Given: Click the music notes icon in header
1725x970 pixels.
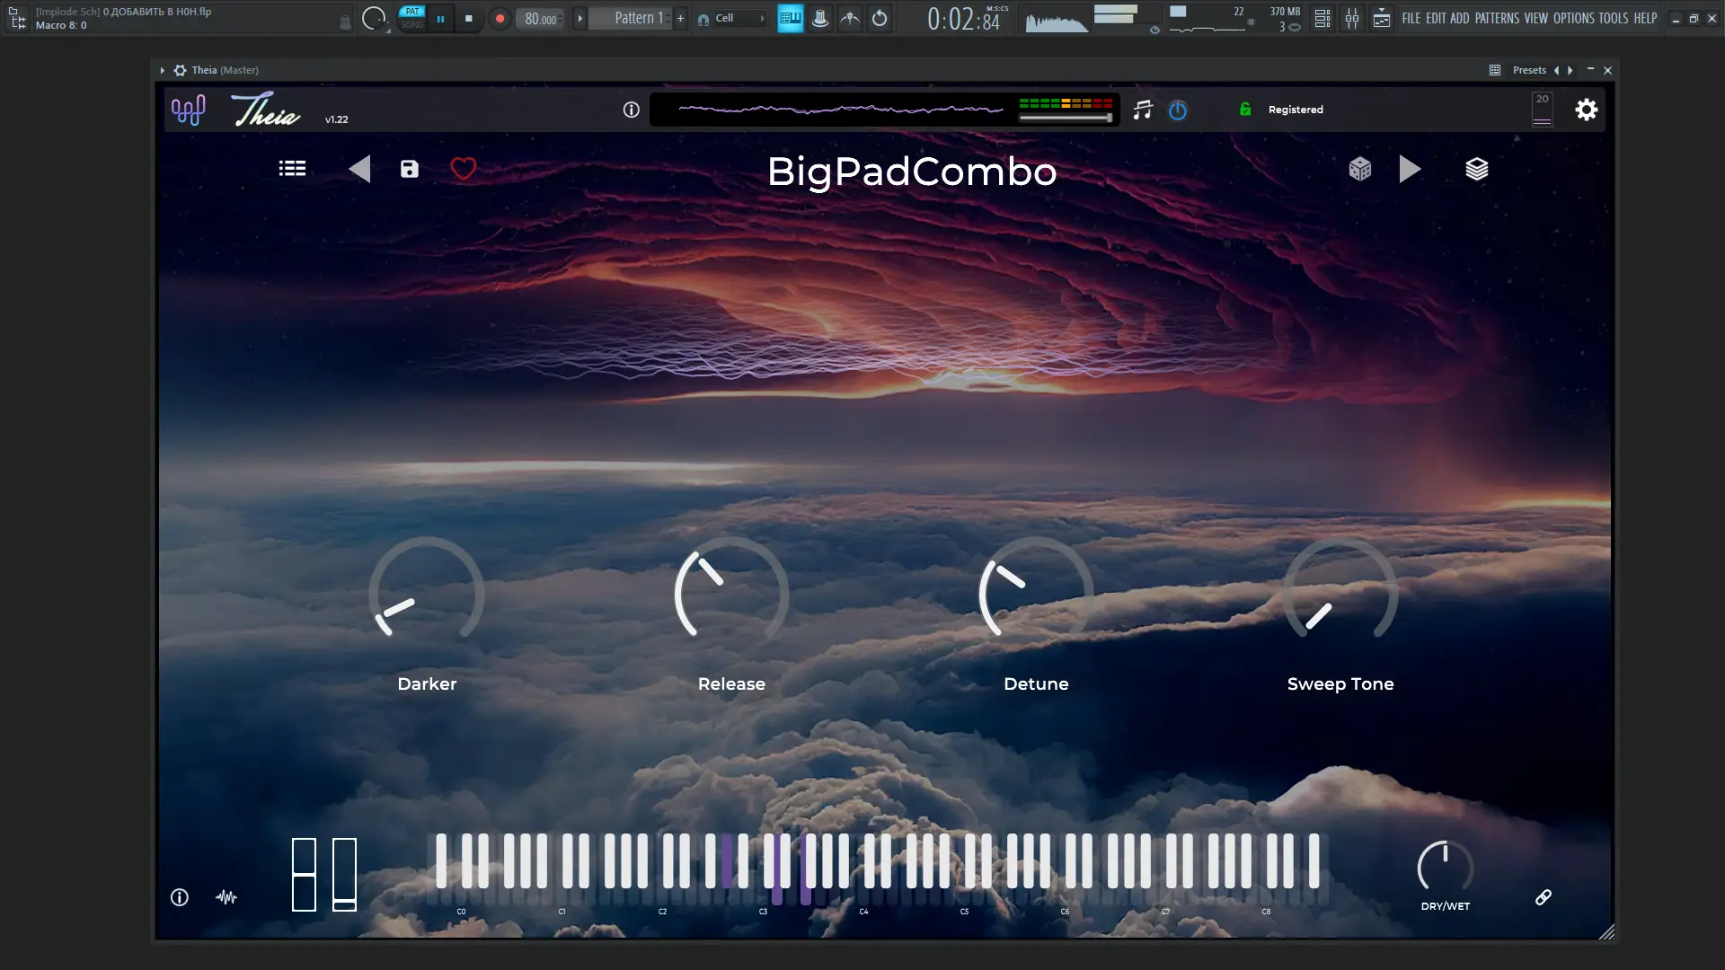Looking at the screenshot, I should point(1142,110).
